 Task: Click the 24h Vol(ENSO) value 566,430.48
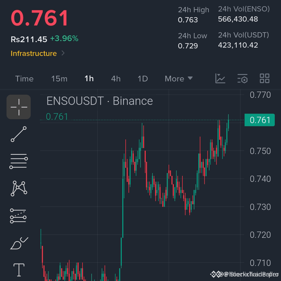click(238, 19)
